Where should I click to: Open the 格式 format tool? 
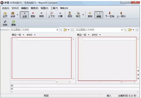pos(78,15)
